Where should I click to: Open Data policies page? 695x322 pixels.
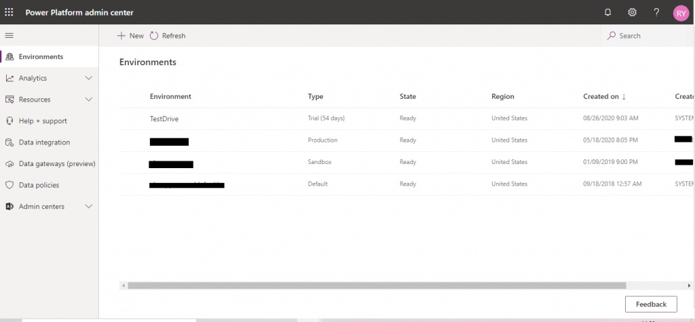click(49, 185)
